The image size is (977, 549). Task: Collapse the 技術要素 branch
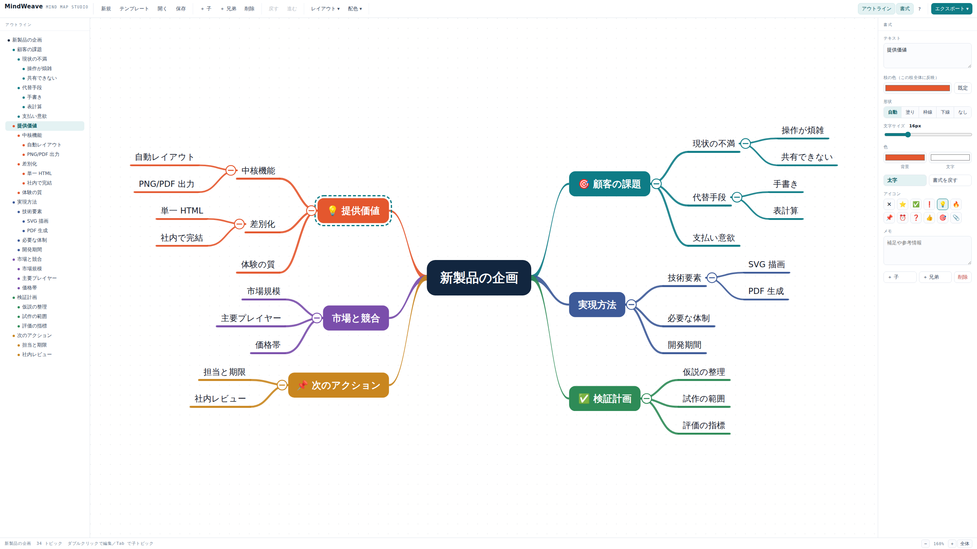click(x=712, y=278)
